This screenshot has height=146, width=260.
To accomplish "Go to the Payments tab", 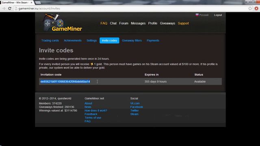I will pos(153,41).
